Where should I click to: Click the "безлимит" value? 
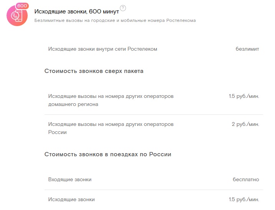pyautogui.click(x=247, y=49)
